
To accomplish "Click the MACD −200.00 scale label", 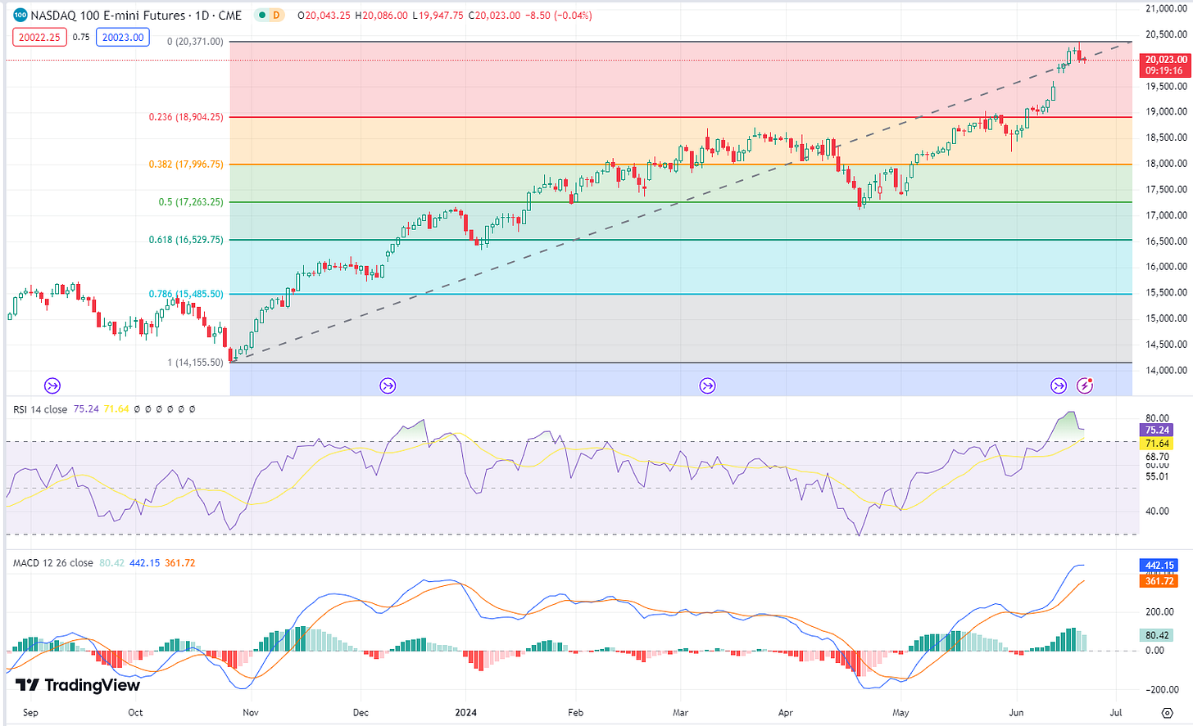I will (1160, 690).
